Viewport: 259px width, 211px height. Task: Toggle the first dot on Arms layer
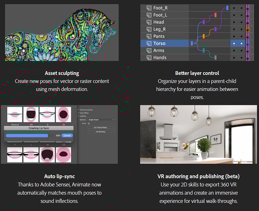tap(234, 51)
